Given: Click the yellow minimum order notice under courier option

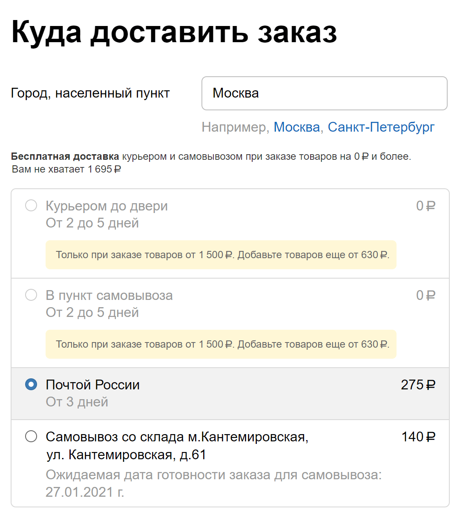Looking at the screenshot, I should click(221, 255).
